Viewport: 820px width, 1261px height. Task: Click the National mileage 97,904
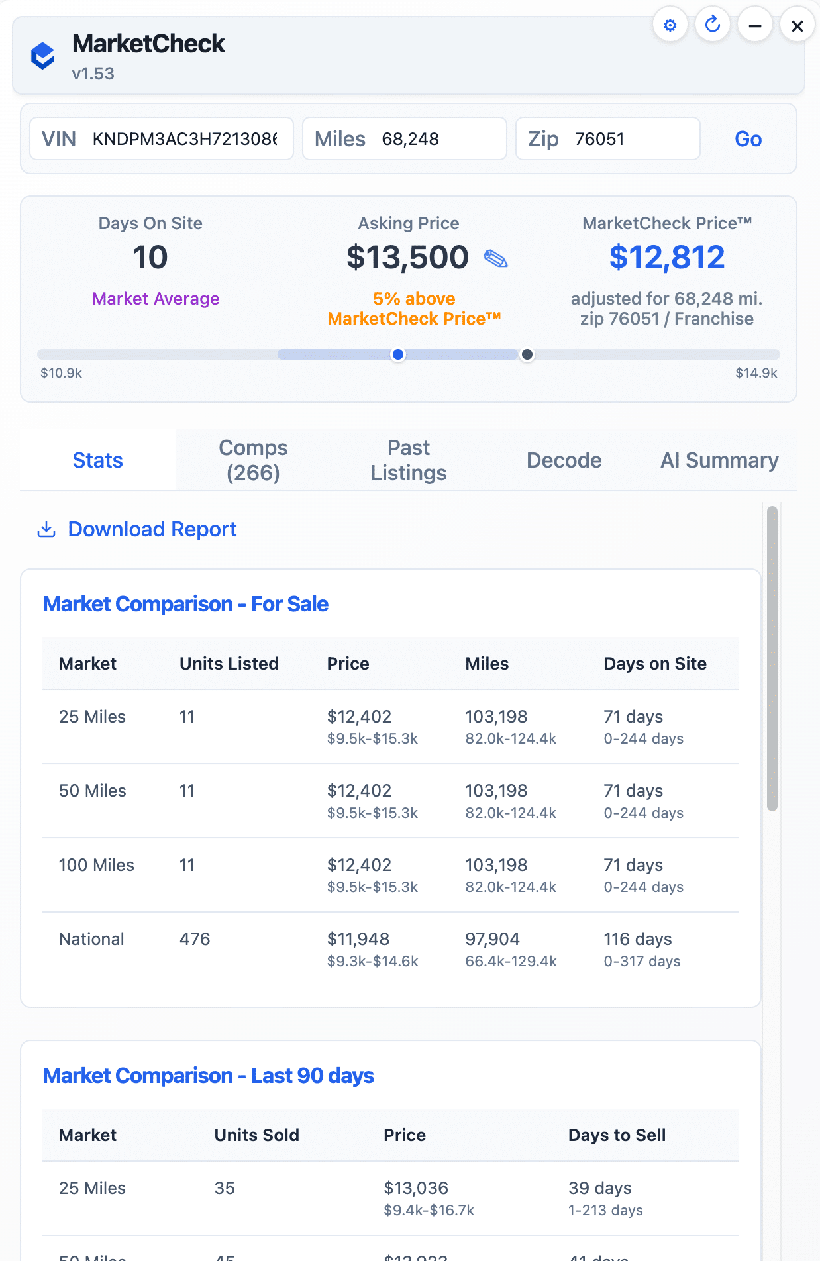point(492,939)
